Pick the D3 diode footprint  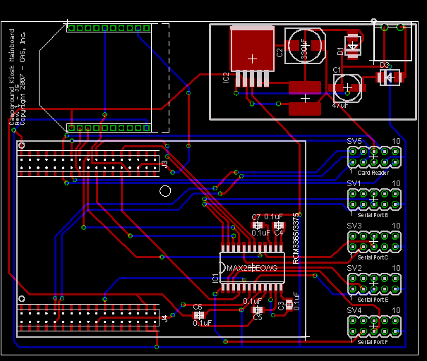(390, 77)
